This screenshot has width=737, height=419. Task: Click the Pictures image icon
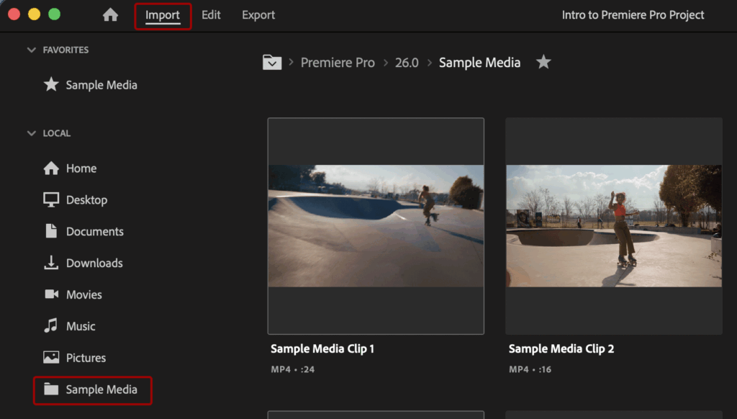point(51,357)
